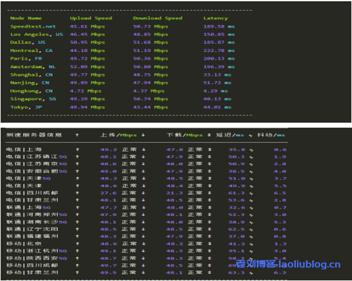This screenshot has height=281, width=352.
Task: Select the Los Angeles, US node row
Action: tap(36, 35)
